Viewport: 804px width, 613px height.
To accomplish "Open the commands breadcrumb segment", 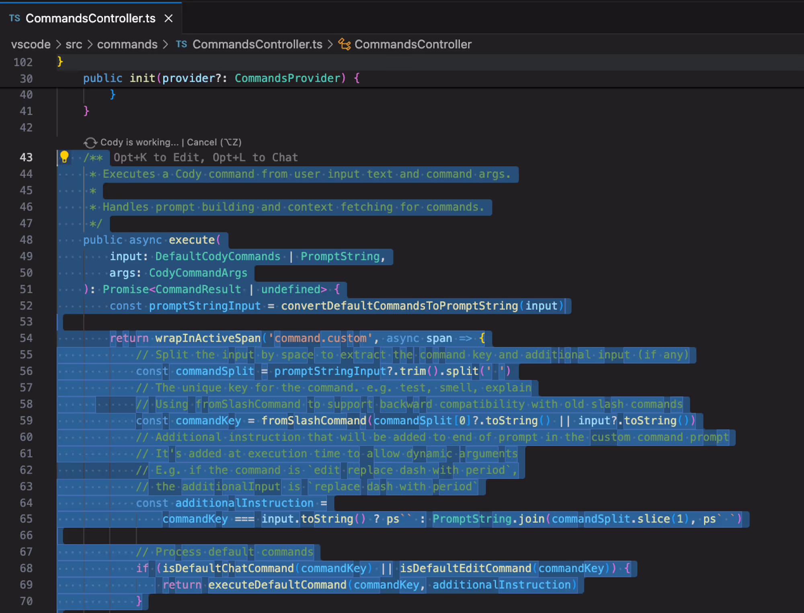I will coord(127,44).
